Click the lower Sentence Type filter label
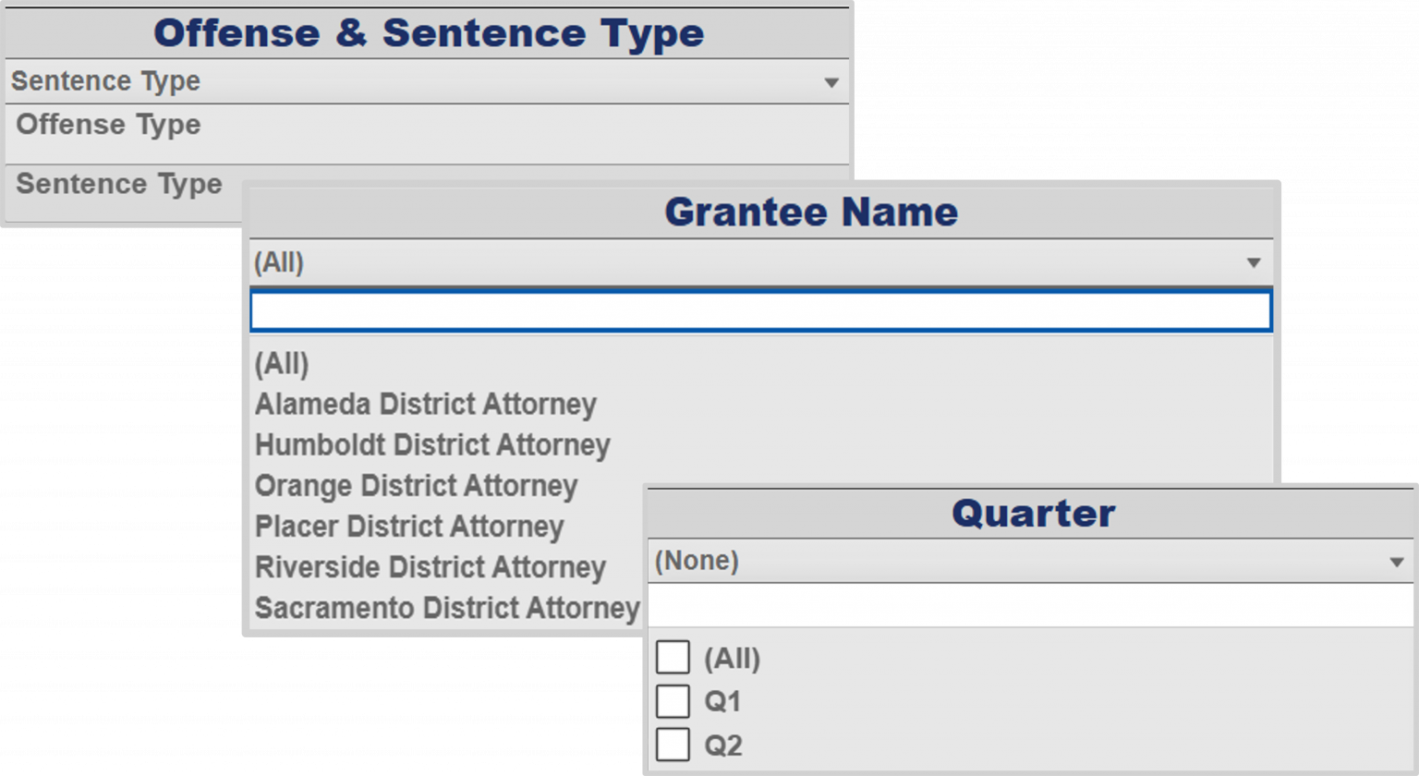The height and width of the screenshot is (776, 1419). (119, 184)
